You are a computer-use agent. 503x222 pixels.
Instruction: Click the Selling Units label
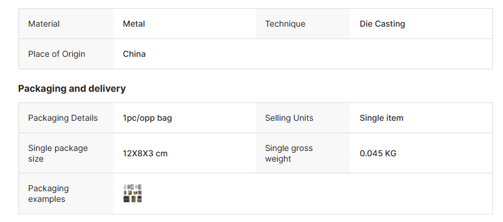coord(289,118)
